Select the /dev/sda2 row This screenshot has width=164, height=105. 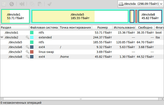[x=82, y=37]
